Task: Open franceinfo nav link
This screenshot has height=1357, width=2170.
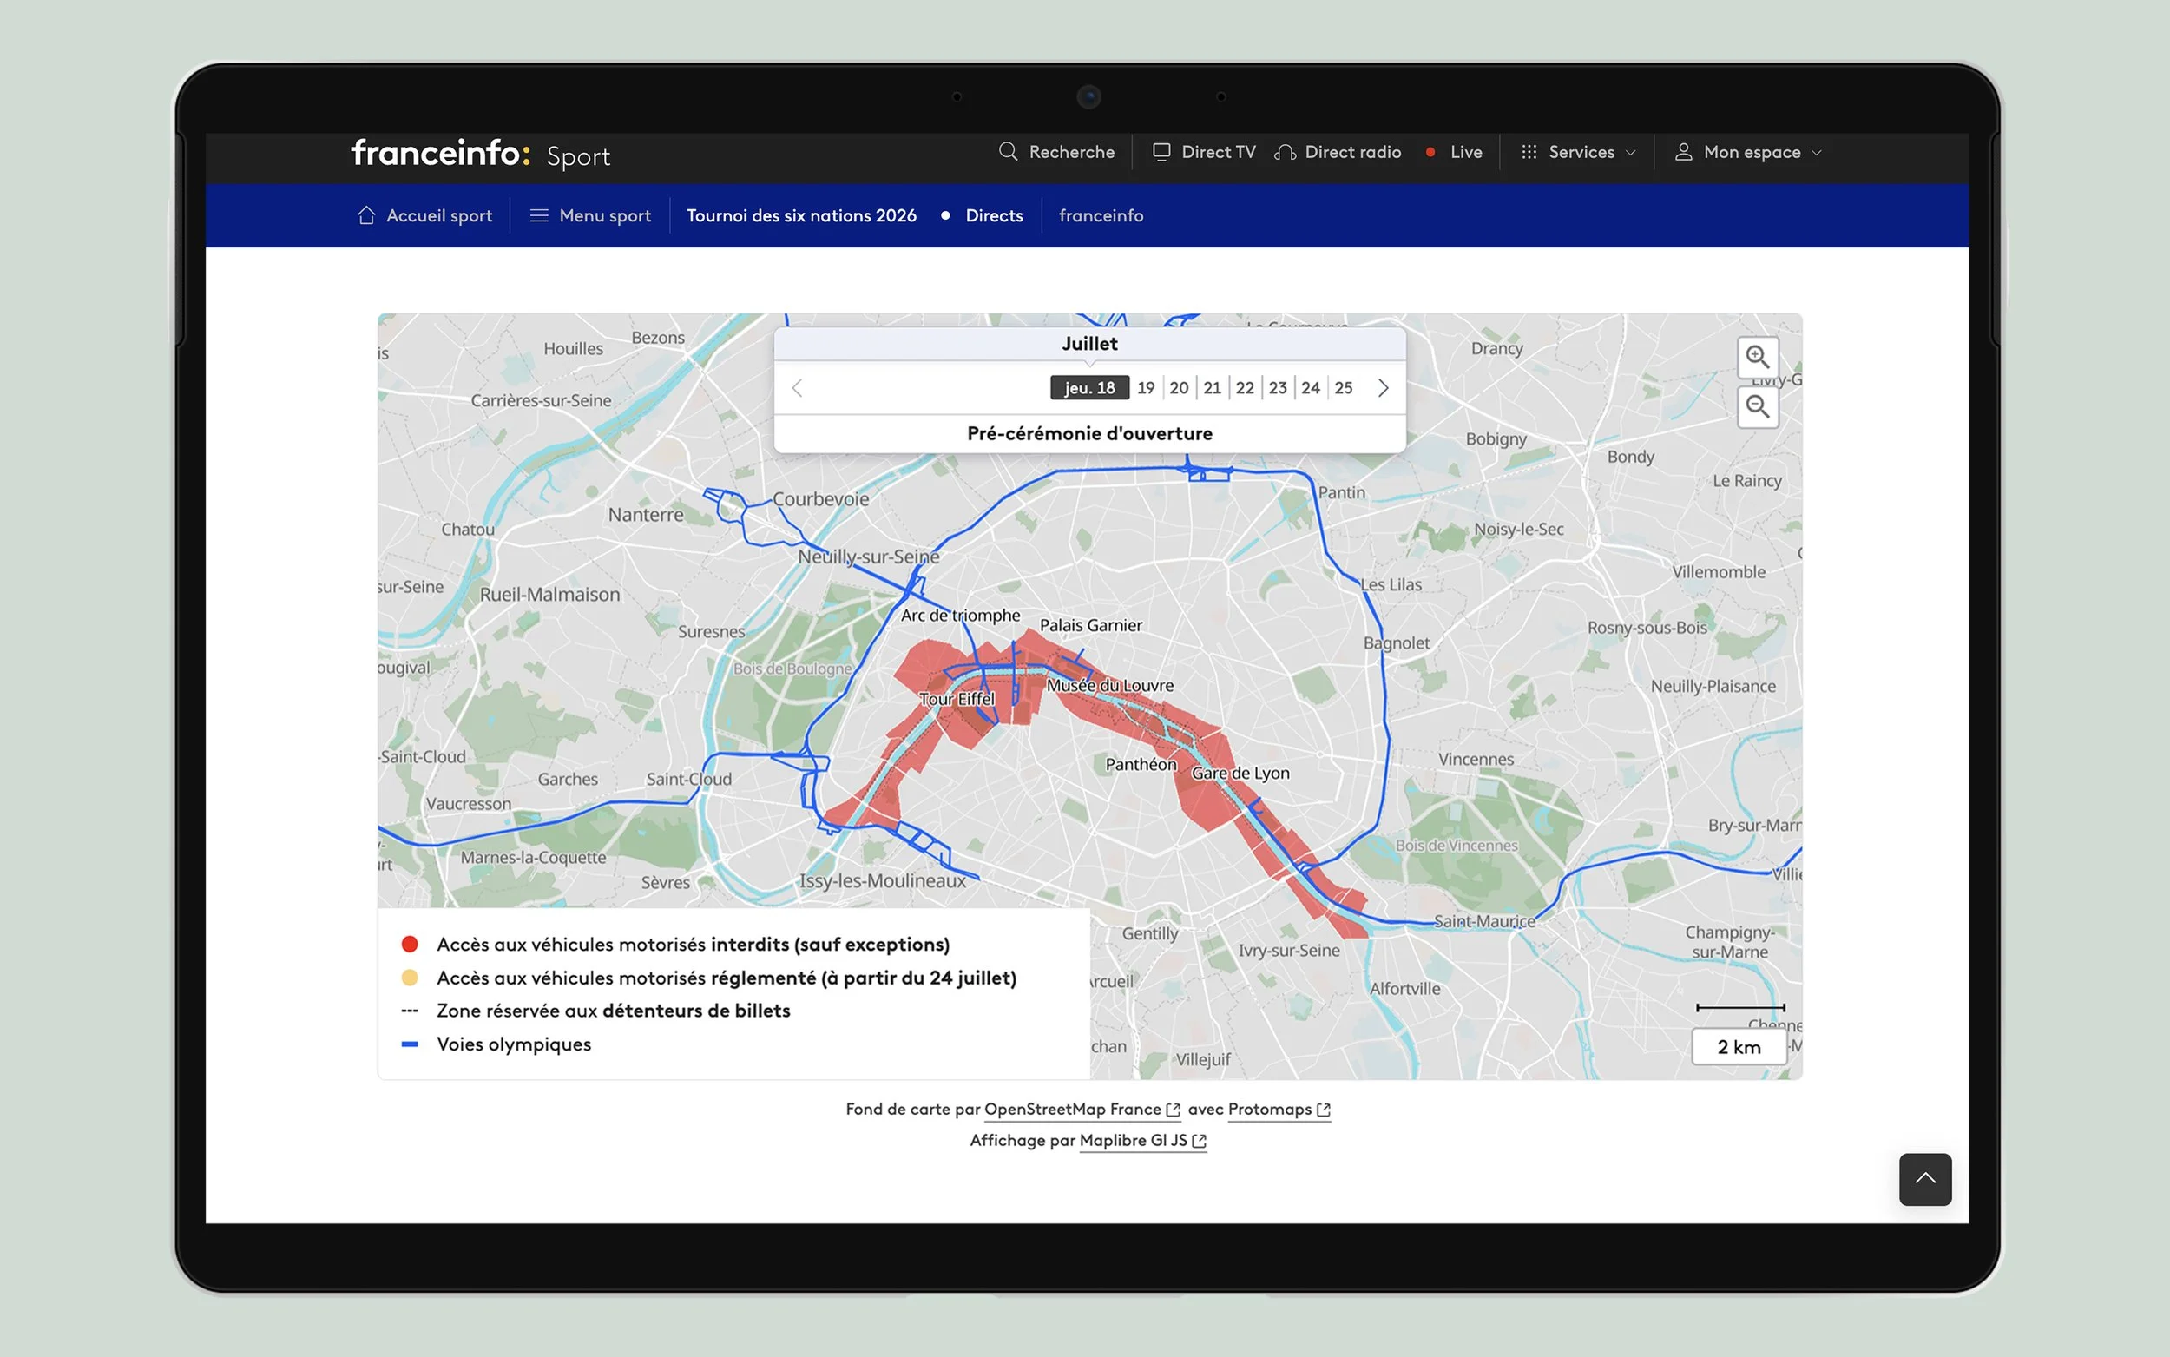Action: click(x=1101, y=215)
